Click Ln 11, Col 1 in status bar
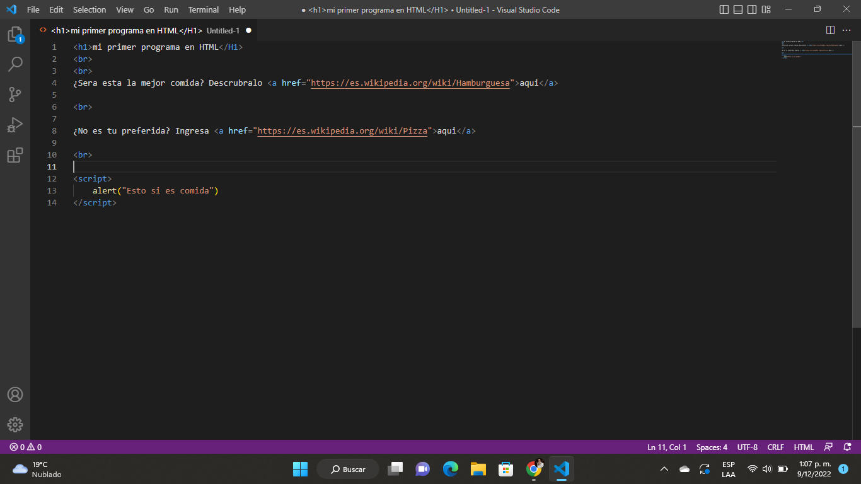The image size is (861, 484). (667, 447)
